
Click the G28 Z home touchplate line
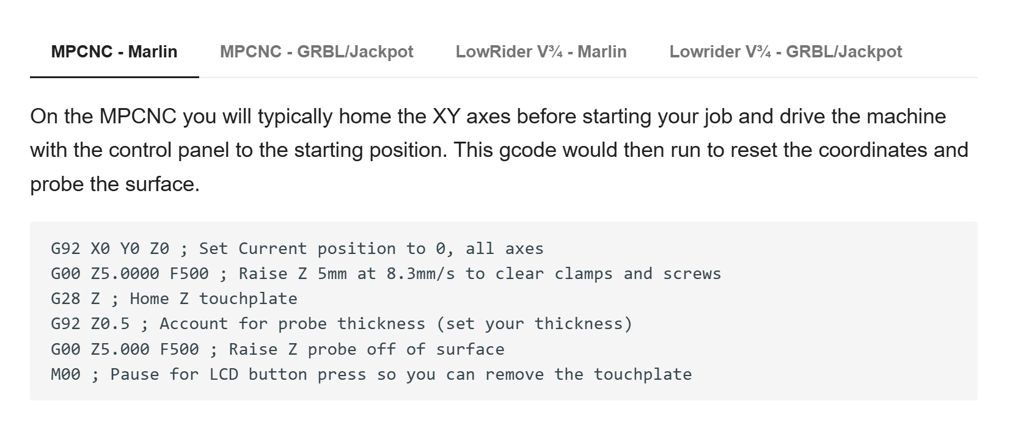tap(174, 299)
